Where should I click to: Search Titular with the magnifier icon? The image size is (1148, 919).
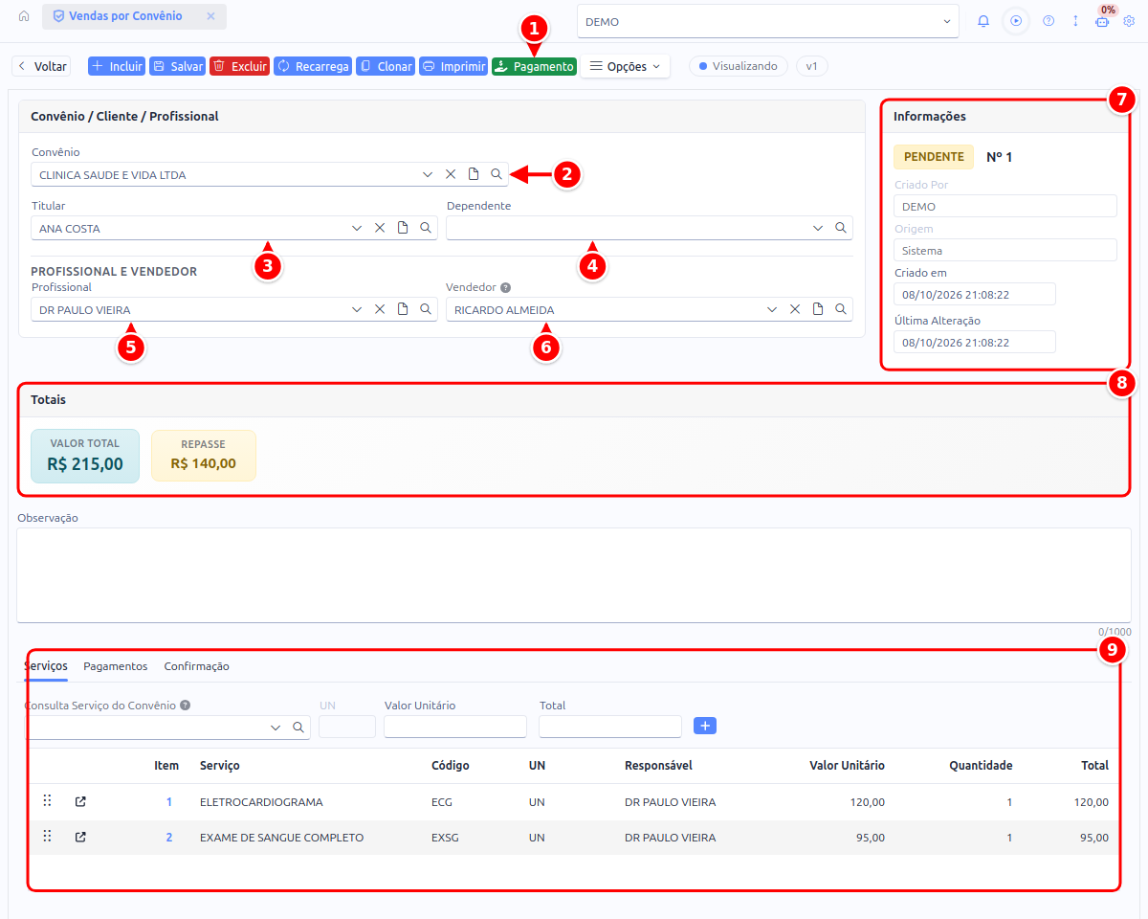(x=426, y=228)
